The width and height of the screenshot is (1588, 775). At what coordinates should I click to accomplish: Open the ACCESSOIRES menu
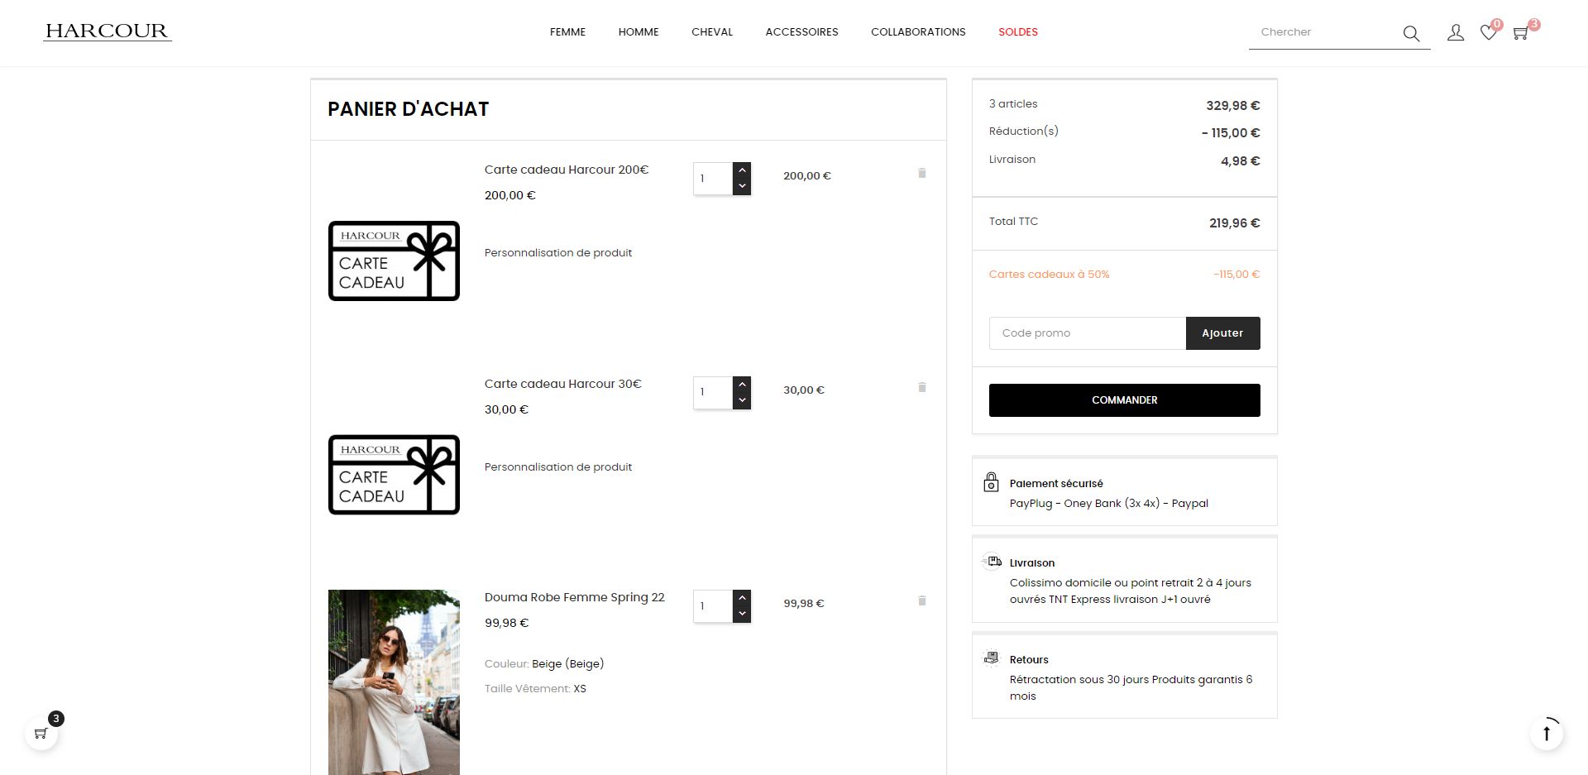(x=801, y=32)
